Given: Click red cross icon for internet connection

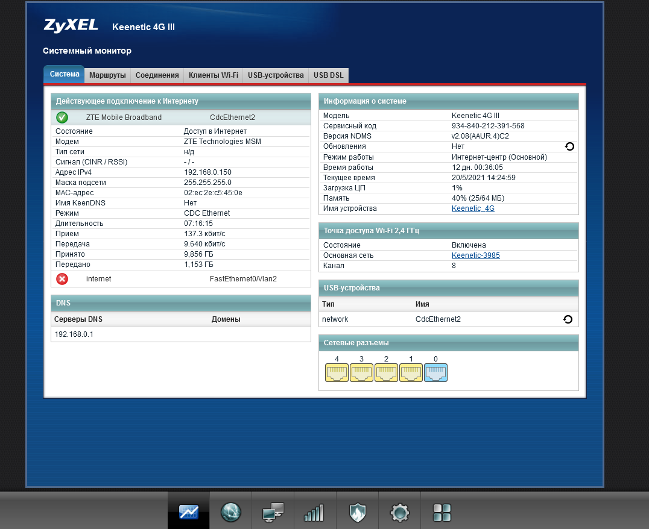Looking at the screenshot, I should pos(62,279).
